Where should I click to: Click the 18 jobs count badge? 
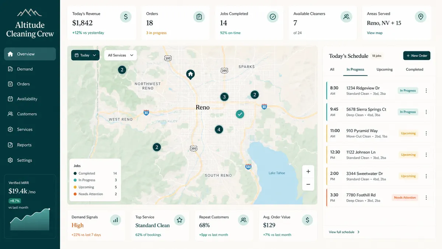376,56
